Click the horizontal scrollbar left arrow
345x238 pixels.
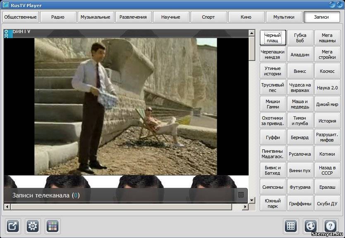pos(7,207)
